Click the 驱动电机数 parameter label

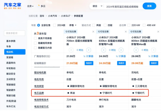coord(40,72)
